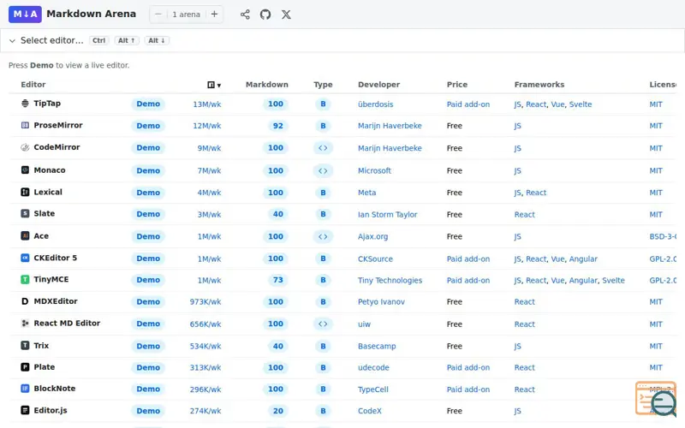This screenshot has width=685, height=428.
Task: Increase arena count with plus button
Action: click(x=214, y=14)
